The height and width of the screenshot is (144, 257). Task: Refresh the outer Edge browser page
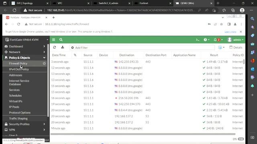tap(14, 10)
